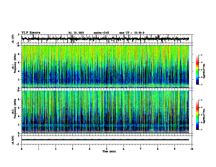Viewport: 216px width, 167px height.
Task: Click the VLF Spectra title text
Action: 31,33
